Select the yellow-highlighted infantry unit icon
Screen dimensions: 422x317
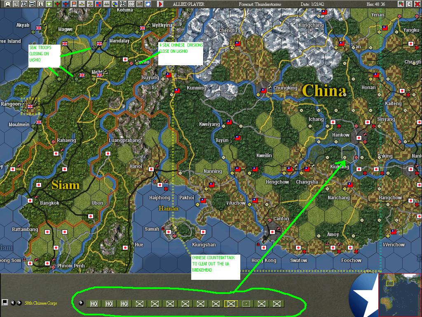231,304
